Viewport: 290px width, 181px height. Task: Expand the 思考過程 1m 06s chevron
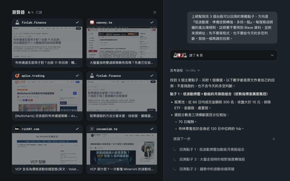[199, 70]
